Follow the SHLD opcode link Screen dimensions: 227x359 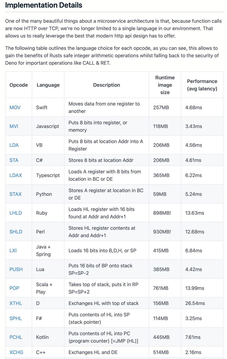click(x=16, y=232)
